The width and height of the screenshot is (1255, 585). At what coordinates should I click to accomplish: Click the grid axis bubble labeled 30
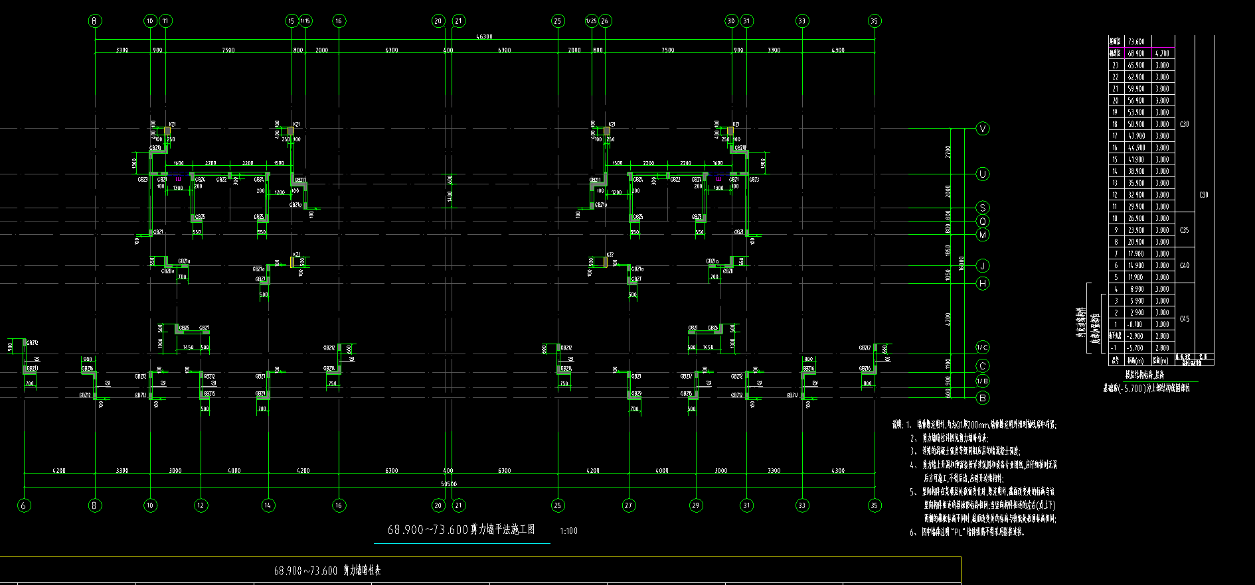tap(731, 21)
